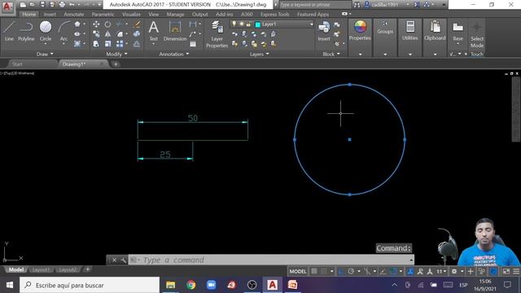521x293 pixels.
Task: Open annotation scale 1:1 dropdown
Action: (x=441, y=271)
